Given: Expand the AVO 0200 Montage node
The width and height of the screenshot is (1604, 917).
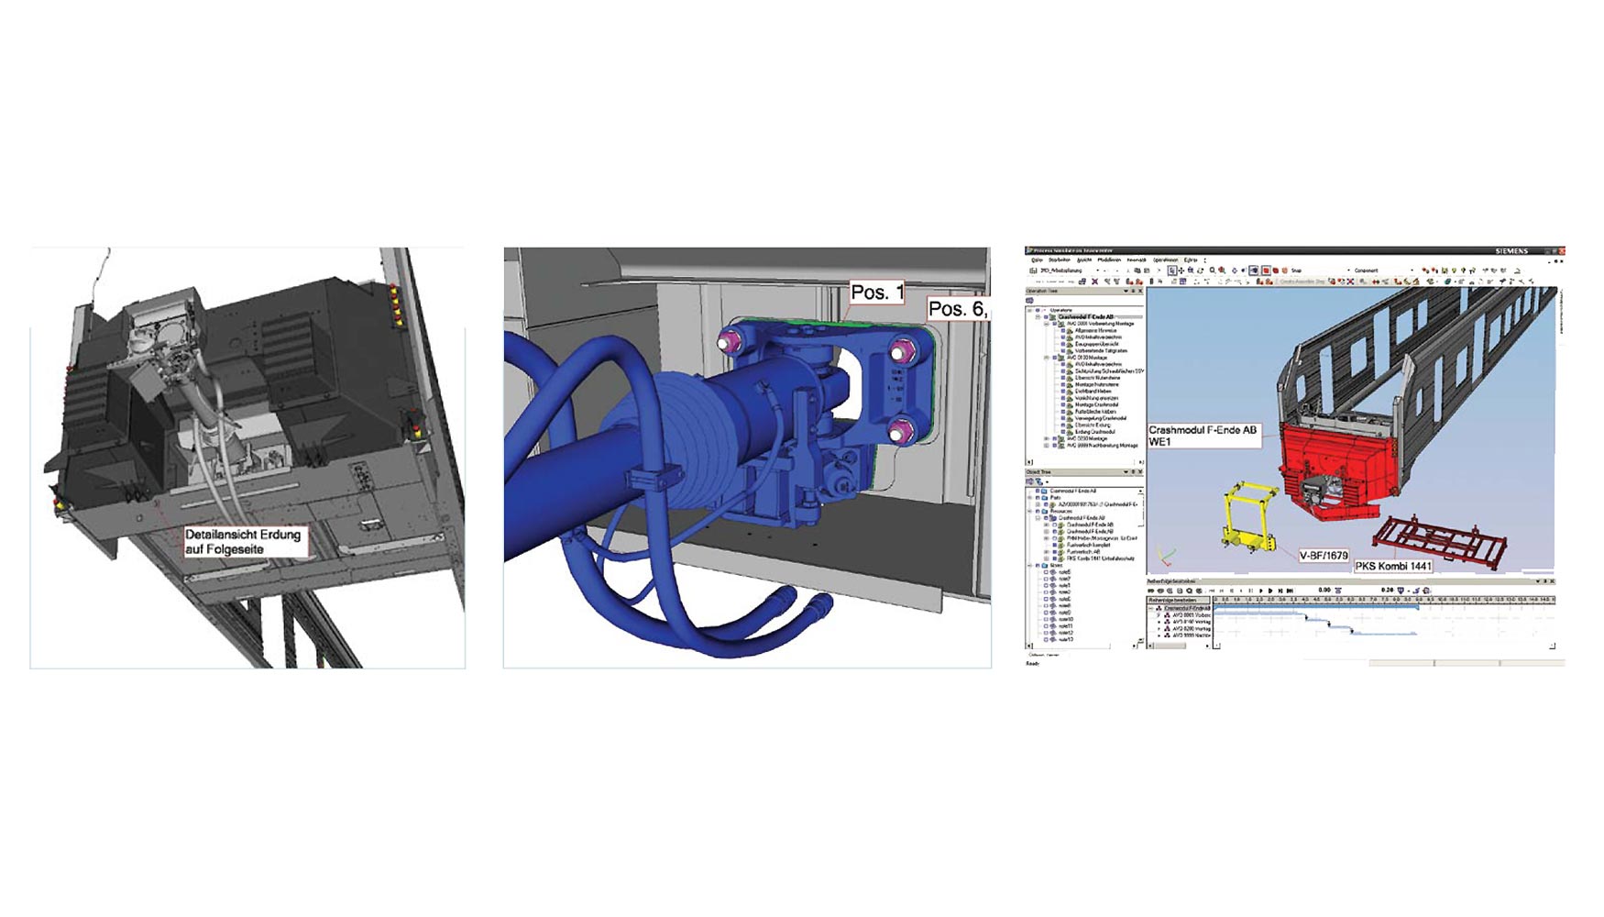Looking at the screenshot, I should point(1047,438).
